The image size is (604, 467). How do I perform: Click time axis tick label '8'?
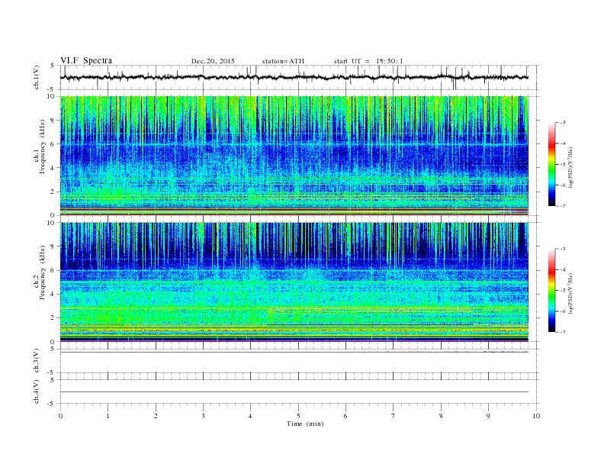[x=441, y=416]
